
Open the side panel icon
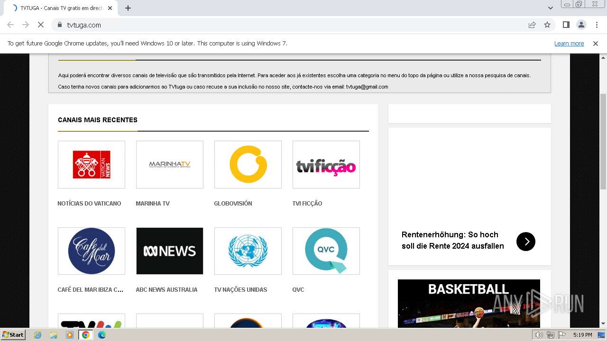[566, 25]
